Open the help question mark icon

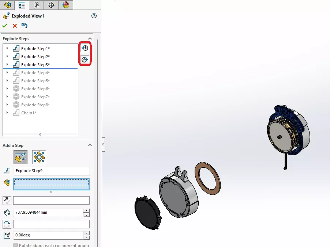point(94,16)
